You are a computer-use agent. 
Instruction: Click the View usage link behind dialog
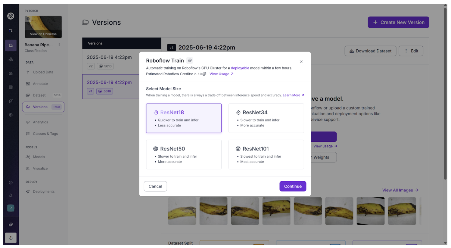coord(325,146)
